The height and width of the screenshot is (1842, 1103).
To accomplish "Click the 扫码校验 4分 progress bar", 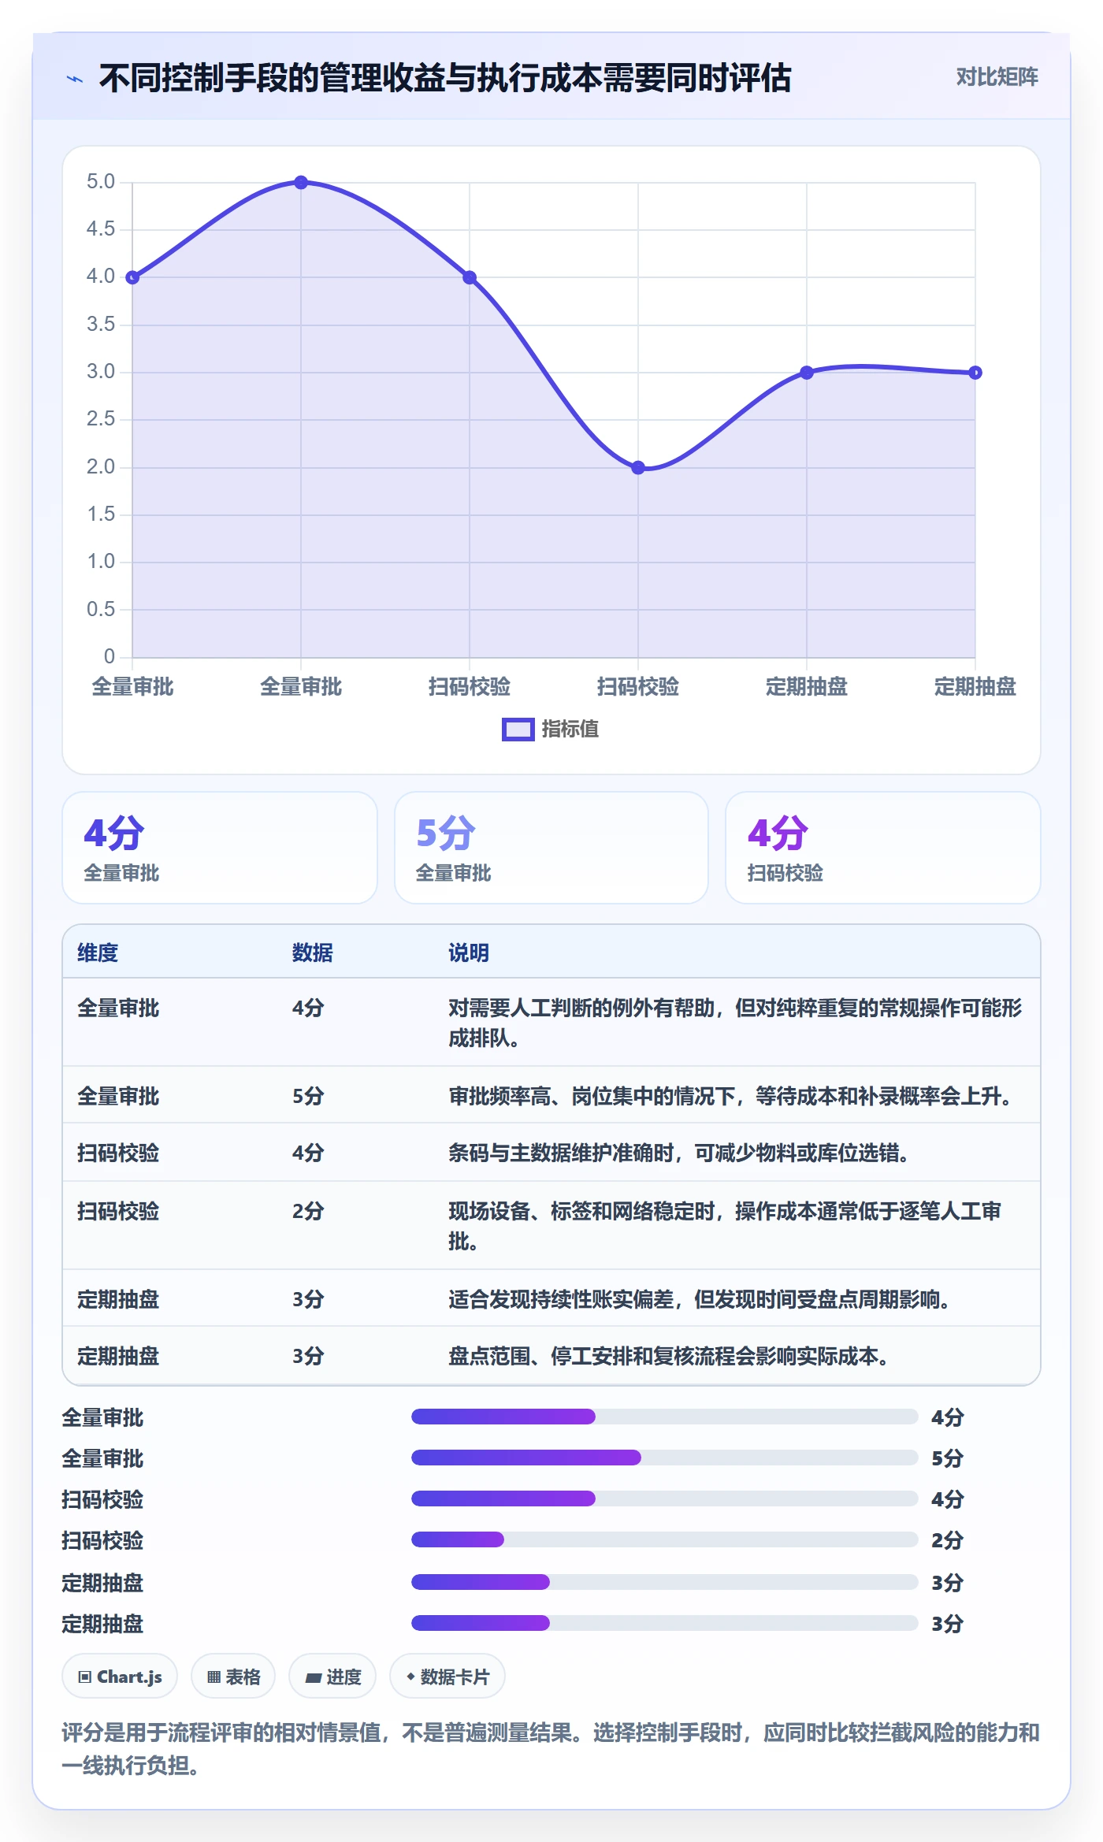I will [664, 1498].
